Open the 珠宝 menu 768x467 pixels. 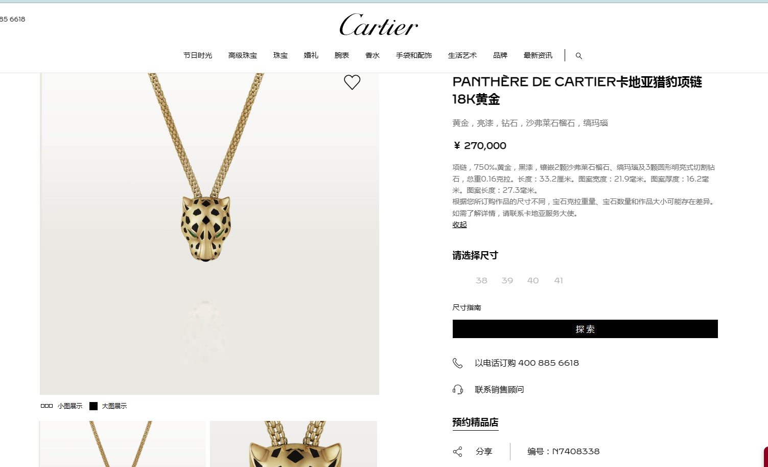(x=281, y=55)
